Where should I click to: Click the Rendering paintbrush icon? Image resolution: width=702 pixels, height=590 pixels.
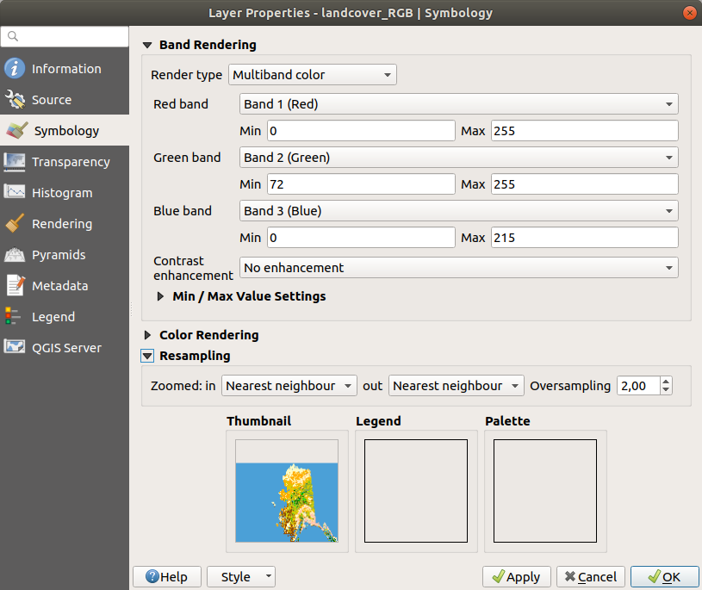15,224
